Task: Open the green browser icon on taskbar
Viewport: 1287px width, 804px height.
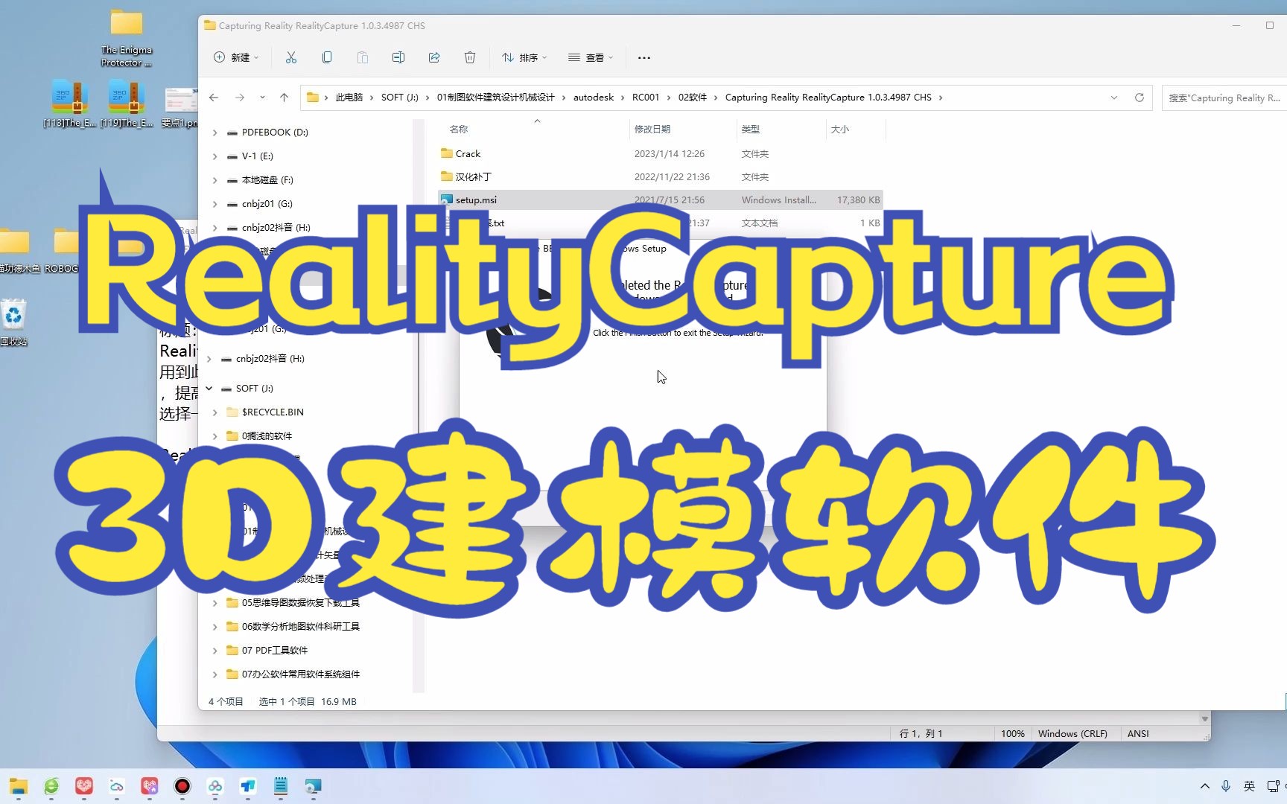Action: click(51, 786)
